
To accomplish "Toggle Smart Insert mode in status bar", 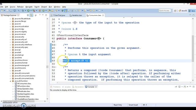I will point(133,105).
